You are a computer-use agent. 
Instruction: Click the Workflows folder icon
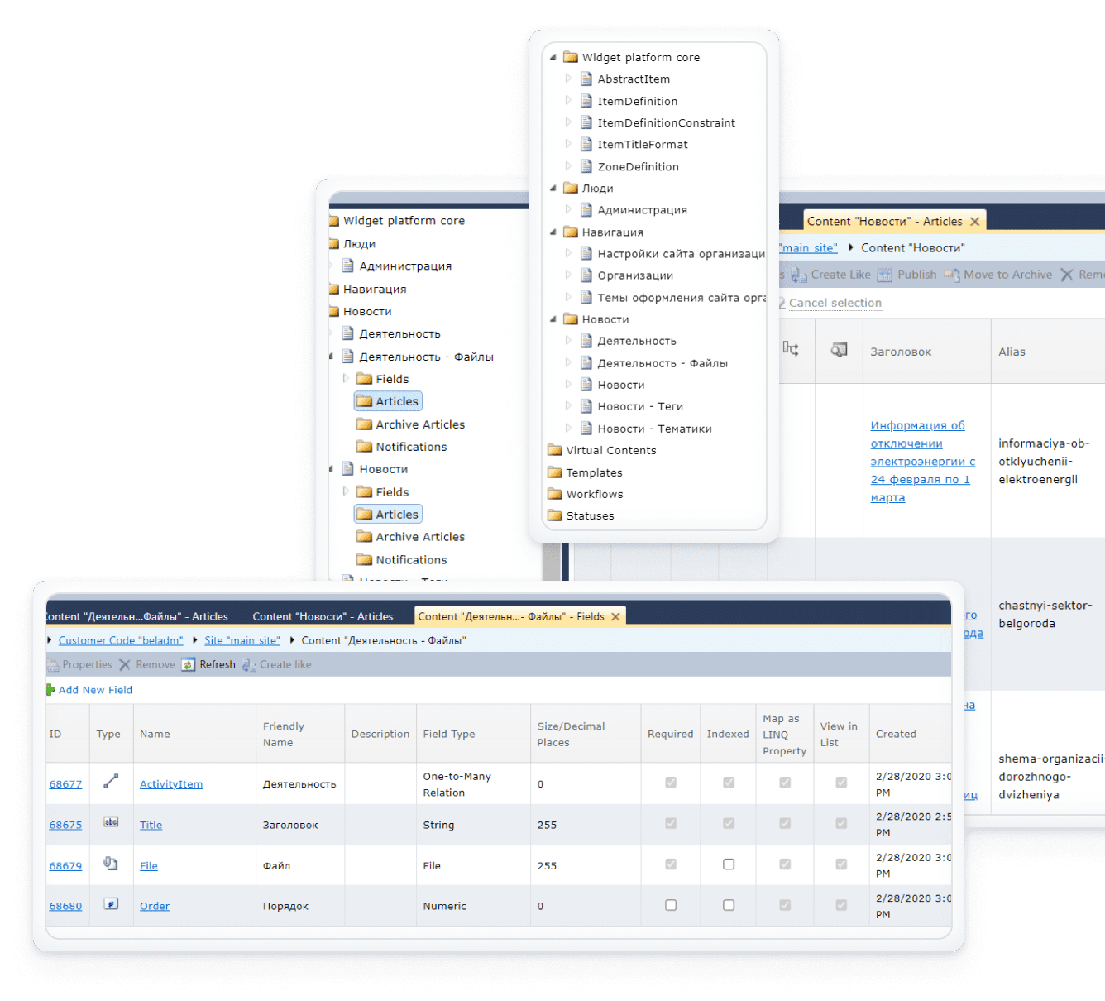[x=554, y=494]
